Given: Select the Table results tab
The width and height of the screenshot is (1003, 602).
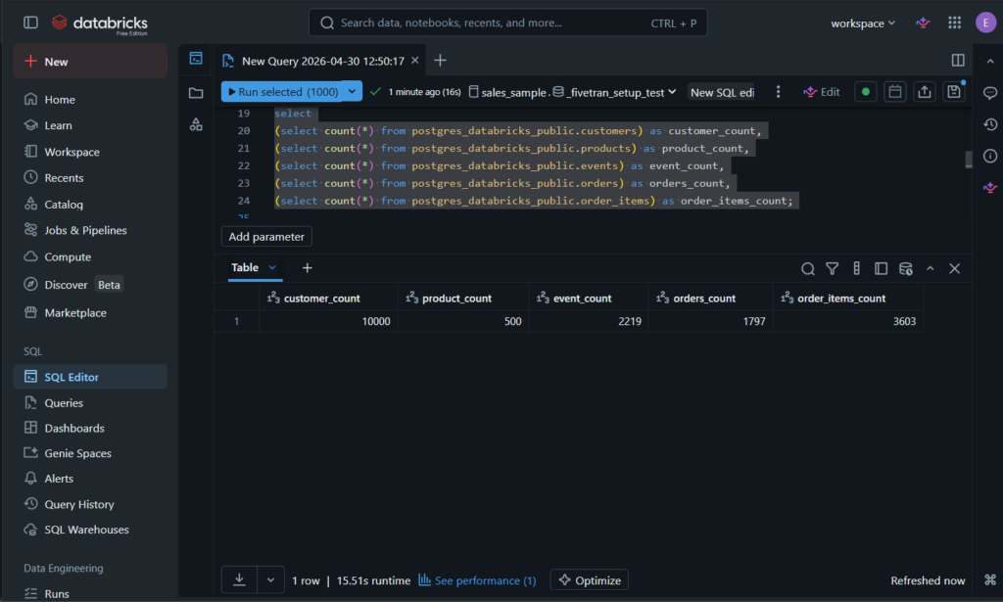Looking at the screenshot, I should tap(245, 268).
